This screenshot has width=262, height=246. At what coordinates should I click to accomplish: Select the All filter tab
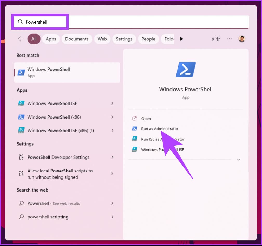[34, 39]
